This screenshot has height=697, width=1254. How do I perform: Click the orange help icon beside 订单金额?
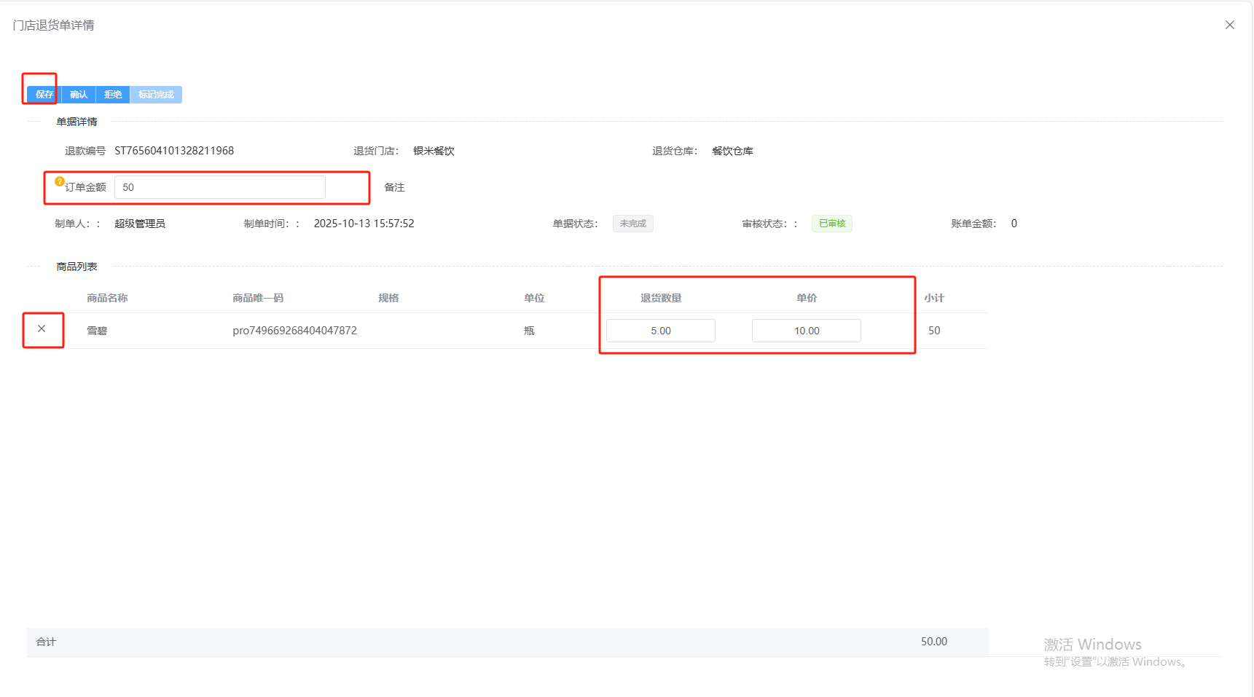point(59,181)
